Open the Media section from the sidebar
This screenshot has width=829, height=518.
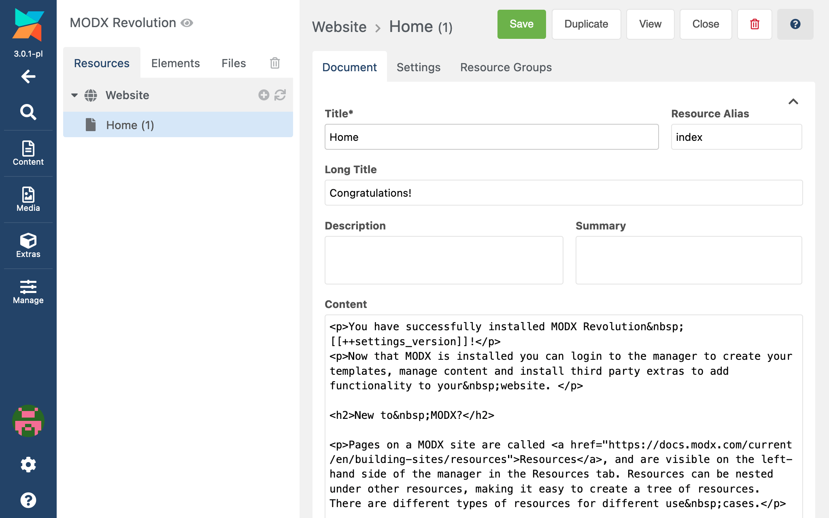point(28,198)
